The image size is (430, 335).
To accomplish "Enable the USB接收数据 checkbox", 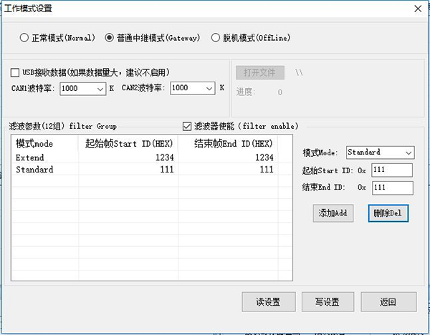I will pos(16,72).
